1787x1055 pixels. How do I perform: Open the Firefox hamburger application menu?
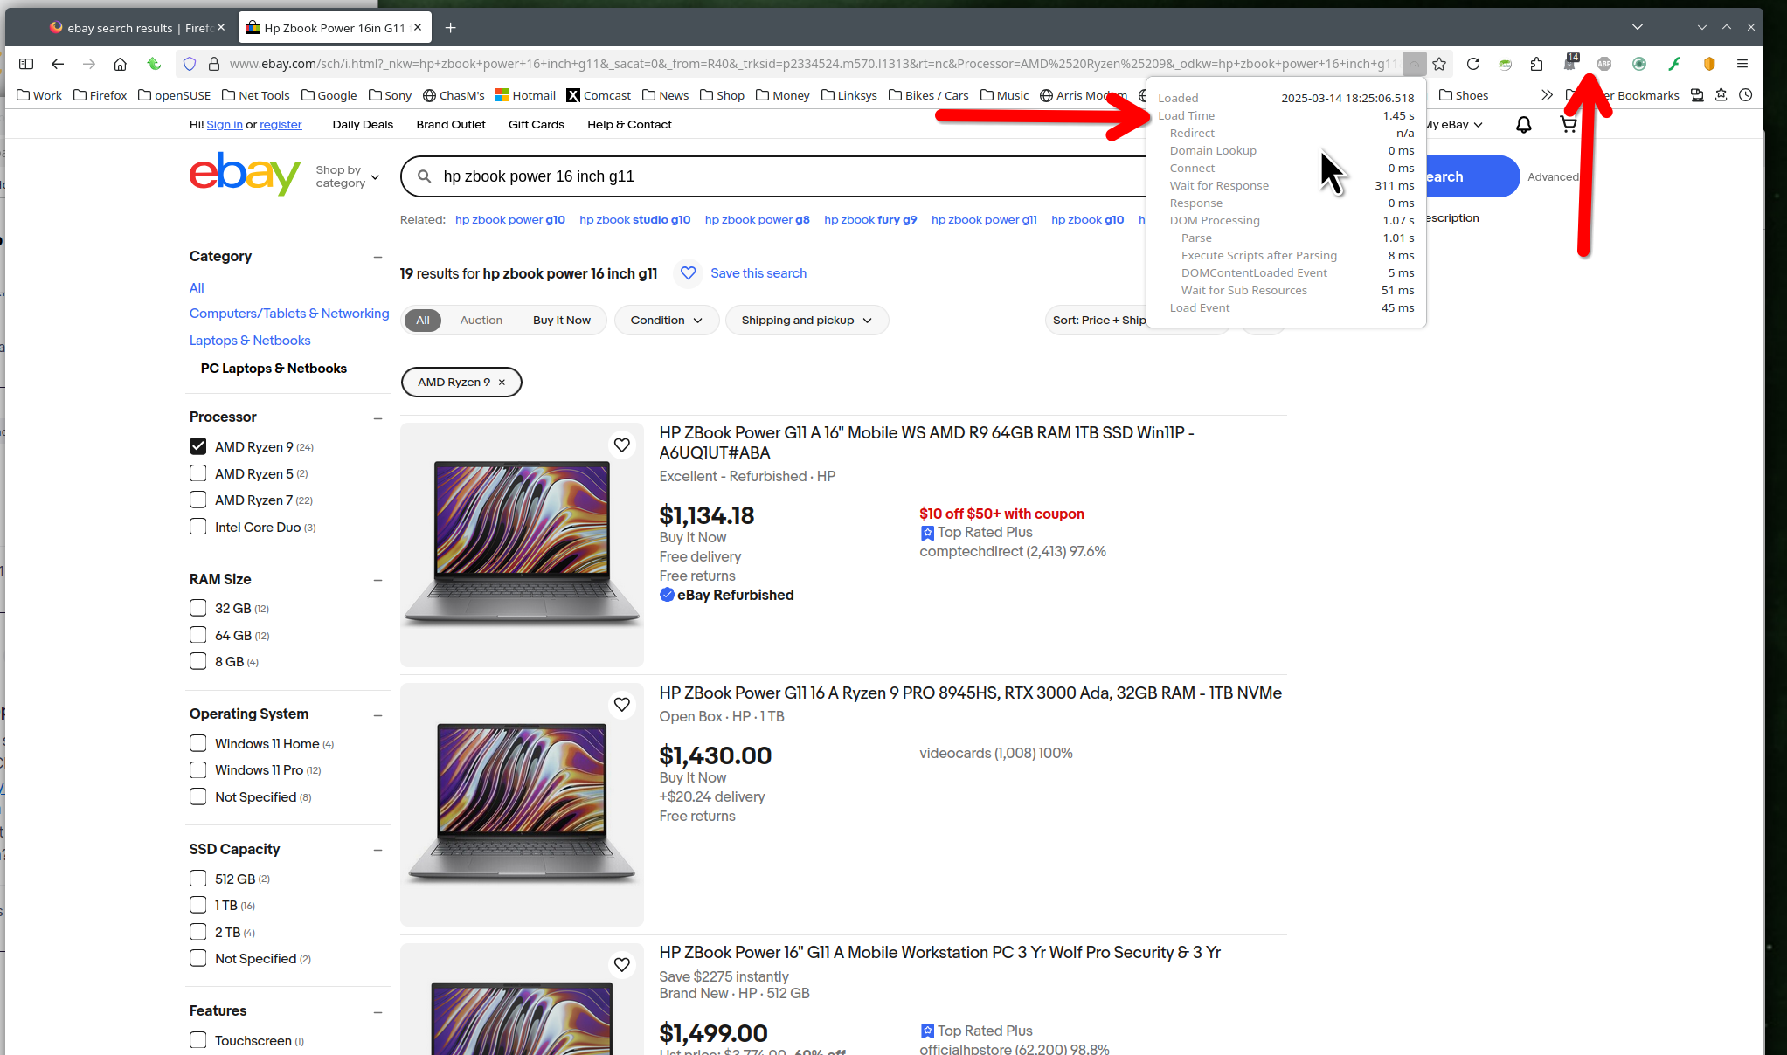[1742, 64]
